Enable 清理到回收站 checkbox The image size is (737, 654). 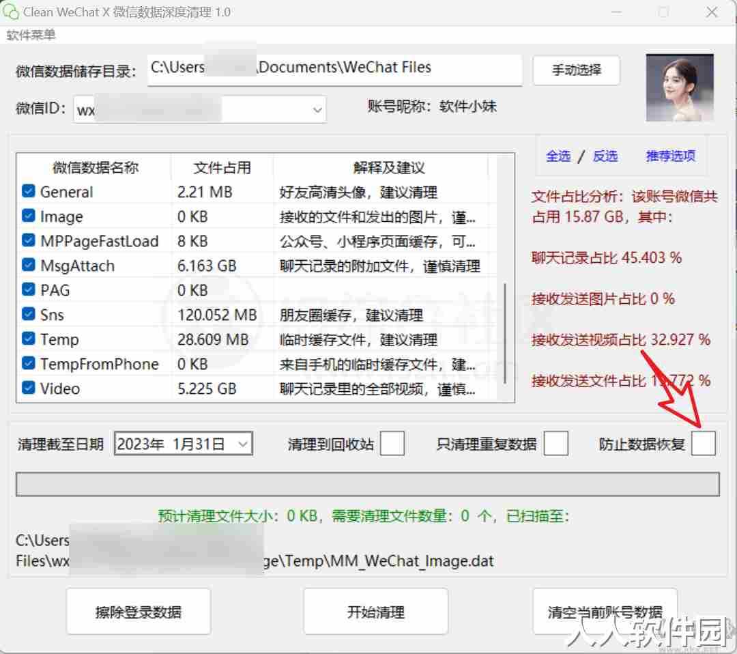(392, 443)
